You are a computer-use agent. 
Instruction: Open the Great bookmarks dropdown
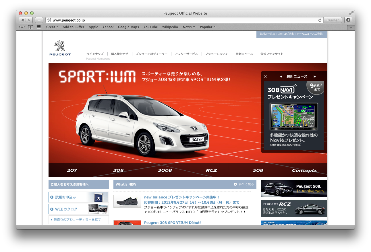52,27
